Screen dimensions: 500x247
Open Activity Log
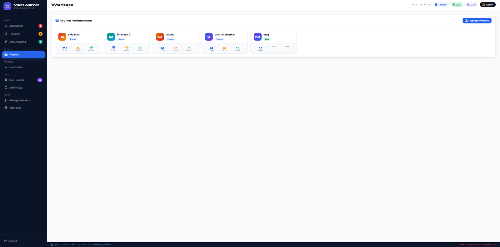23,88
